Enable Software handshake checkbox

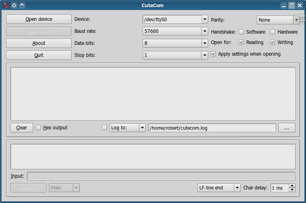pos(241,32)
